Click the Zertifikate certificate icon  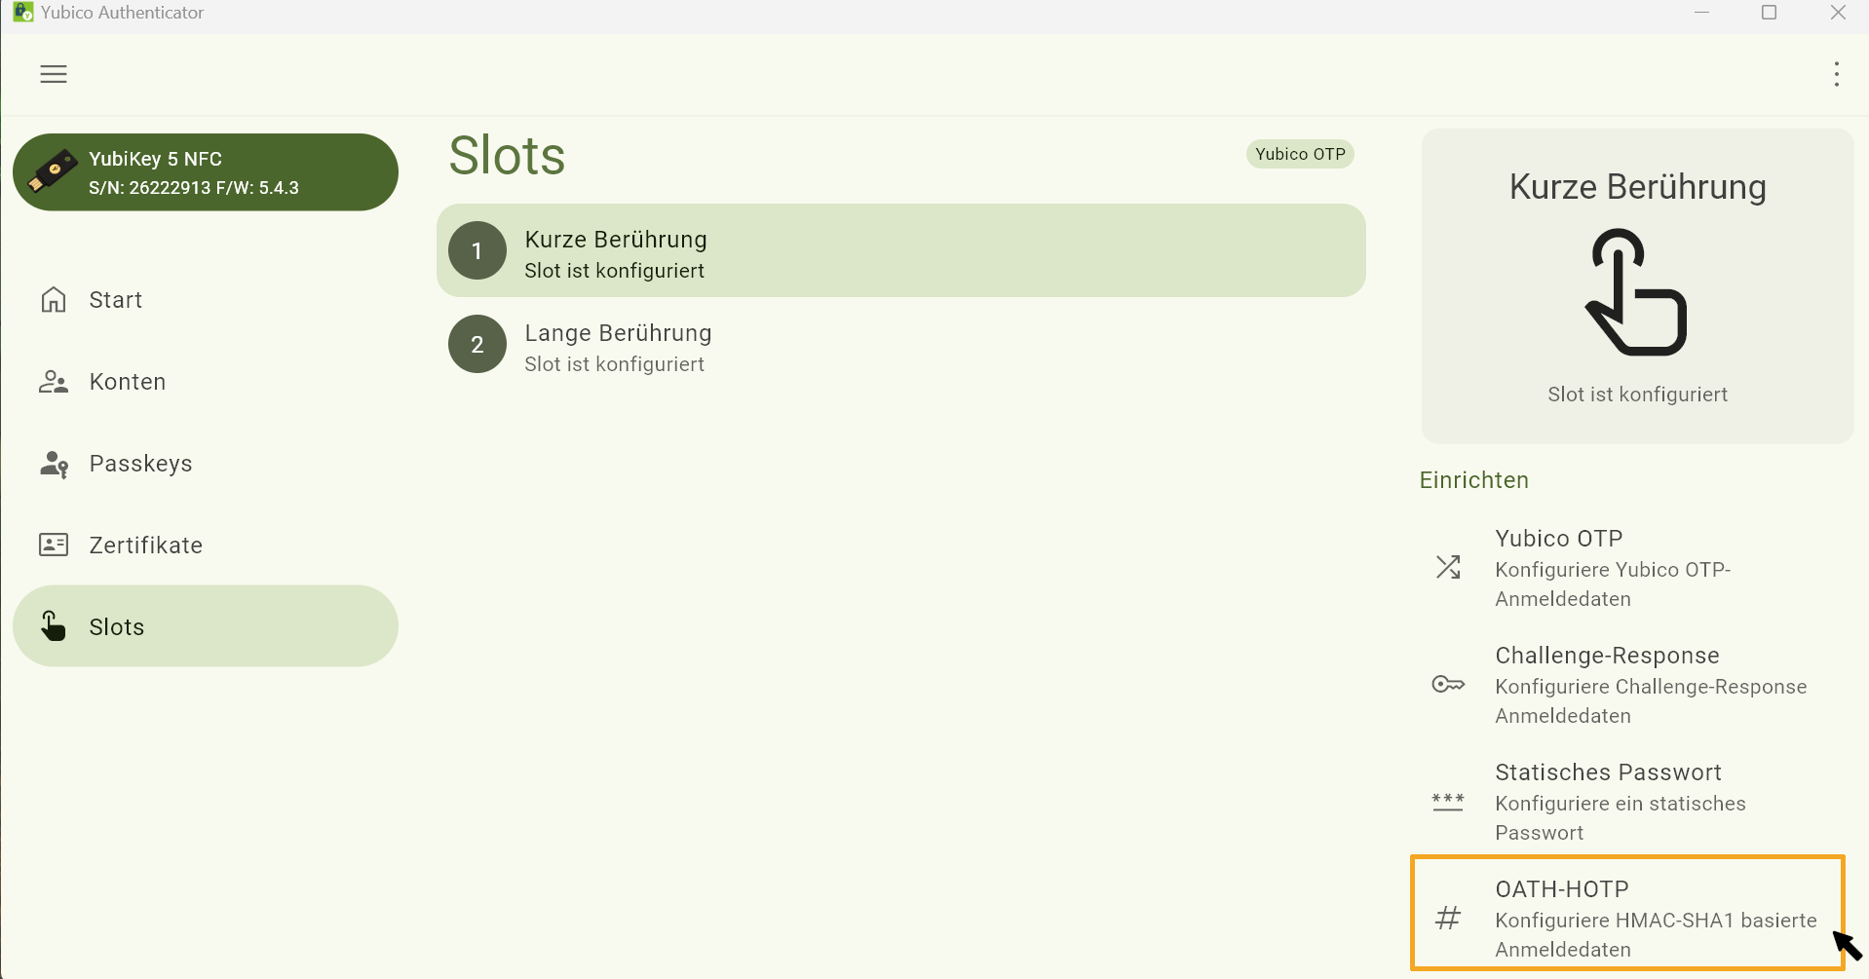pos(54,545)
